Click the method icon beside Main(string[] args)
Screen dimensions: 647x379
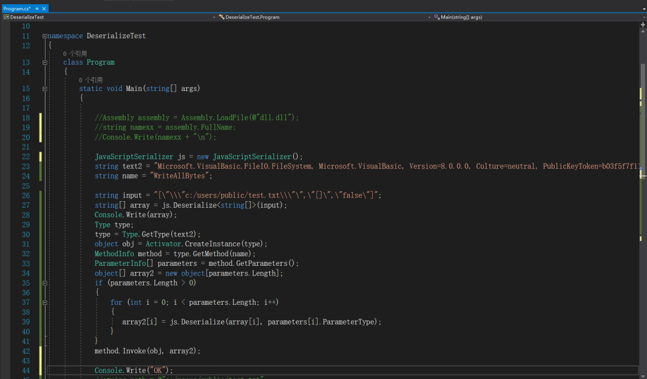(x=437, y=17)
